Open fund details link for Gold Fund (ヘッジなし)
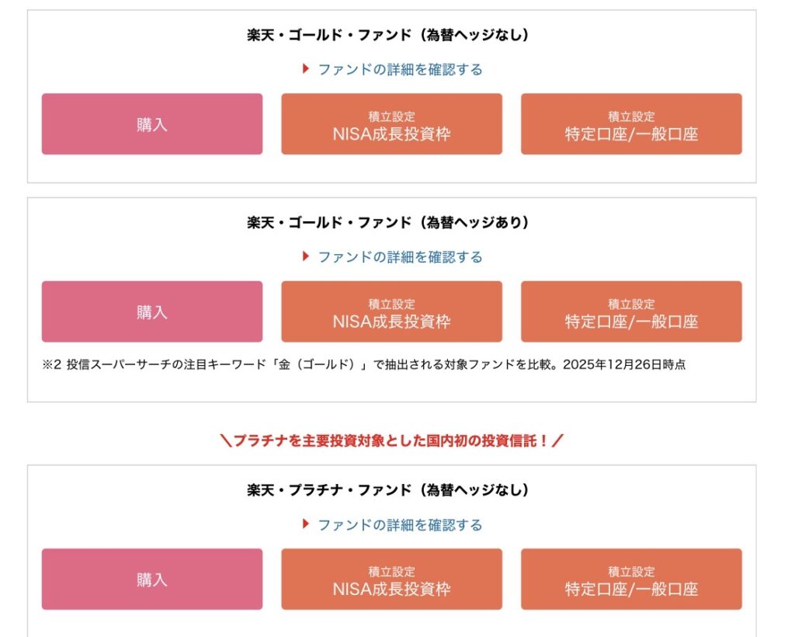 click(400, 69)
